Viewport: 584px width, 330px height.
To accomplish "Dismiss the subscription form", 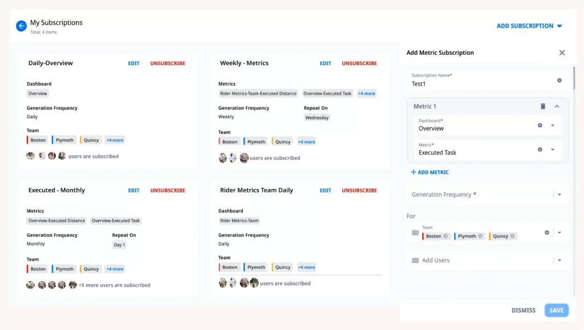I will (x=523, y=311).
